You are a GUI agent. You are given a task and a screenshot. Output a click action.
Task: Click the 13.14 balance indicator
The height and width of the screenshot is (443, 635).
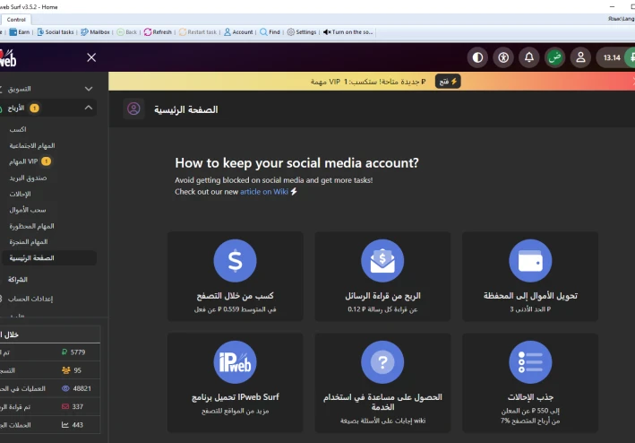(x=612, y=57)
